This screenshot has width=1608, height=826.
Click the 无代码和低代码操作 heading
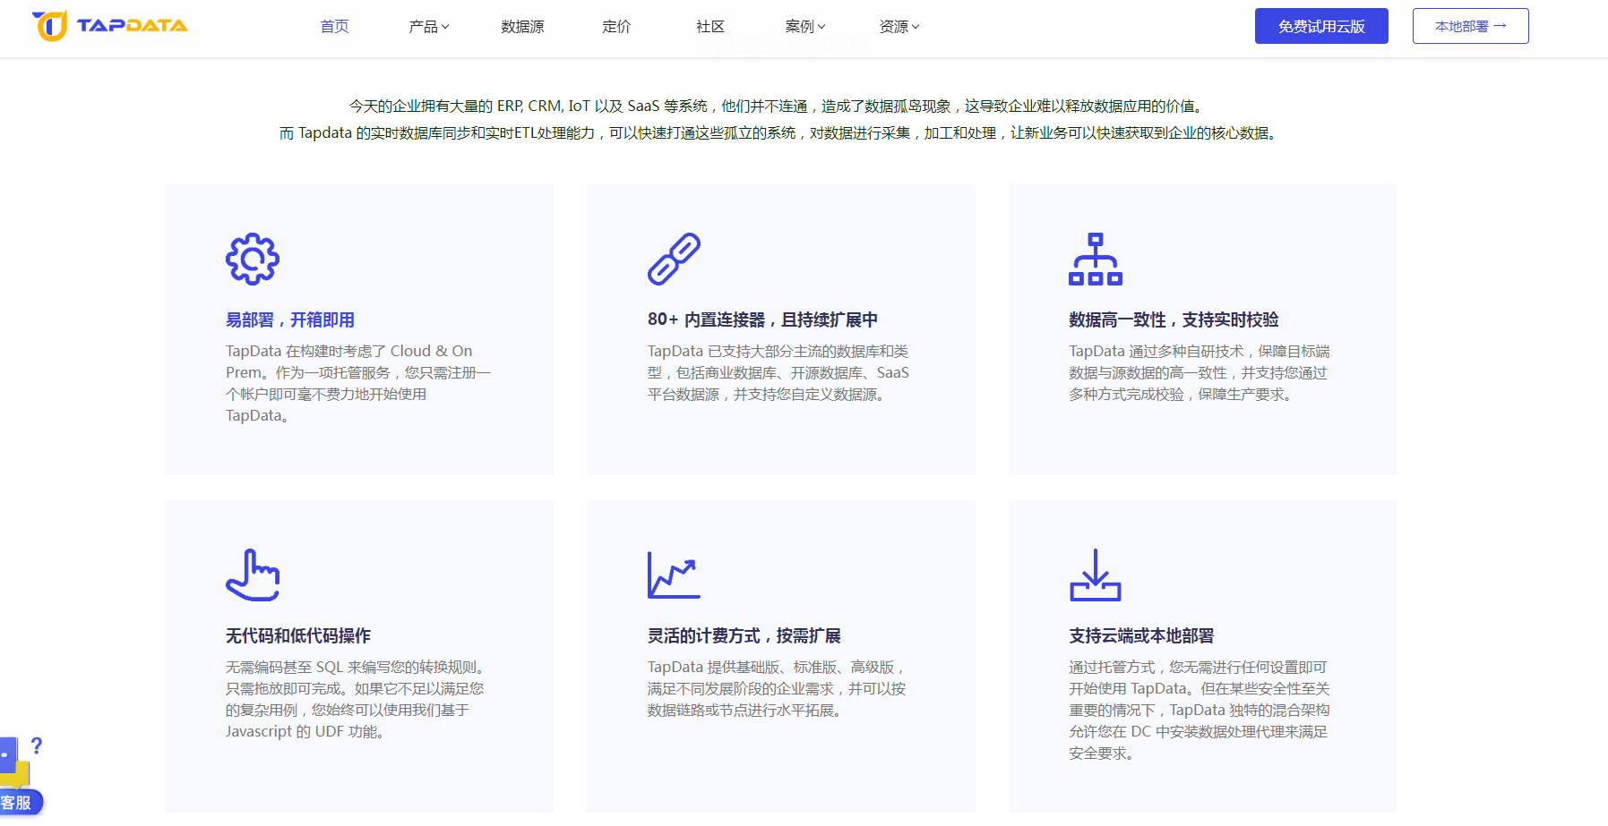coord(298,635)
